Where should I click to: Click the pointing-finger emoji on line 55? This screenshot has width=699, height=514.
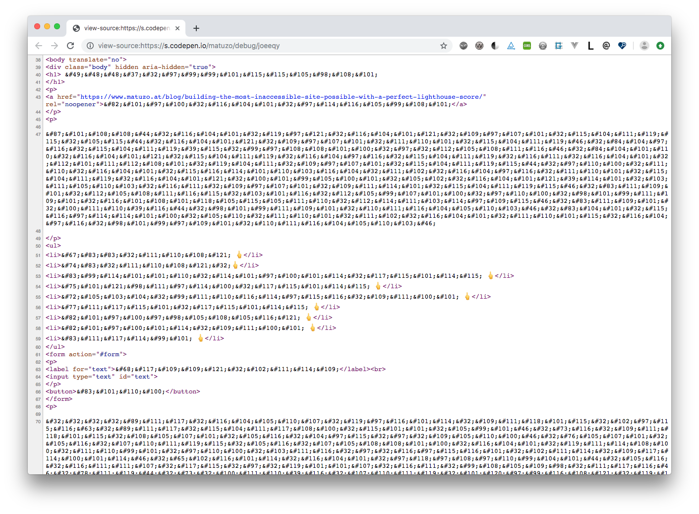467,297
